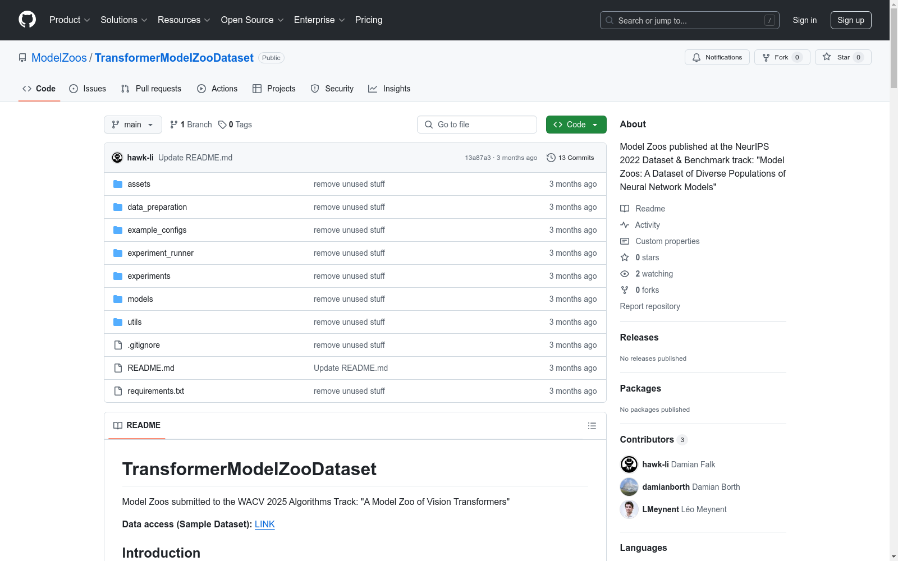This screenshot has width=898, height=561.
Task: Click damianborth contributor avatar
Action: pyautogui.click(x=629, y=487)
